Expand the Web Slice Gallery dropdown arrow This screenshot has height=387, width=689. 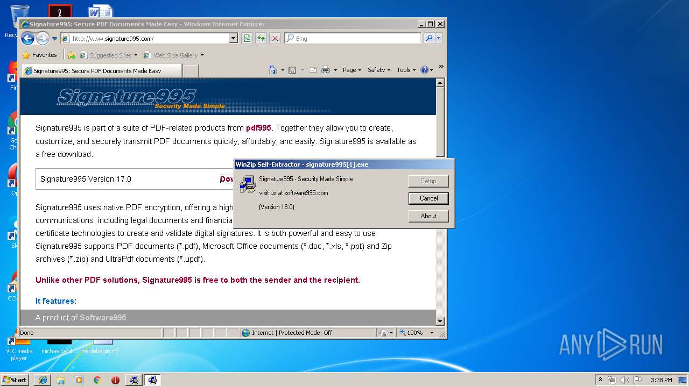click(x=202, y=55)
